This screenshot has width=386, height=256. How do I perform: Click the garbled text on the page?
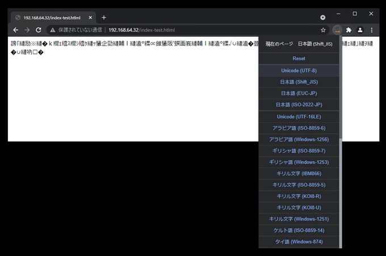(135, 48)
